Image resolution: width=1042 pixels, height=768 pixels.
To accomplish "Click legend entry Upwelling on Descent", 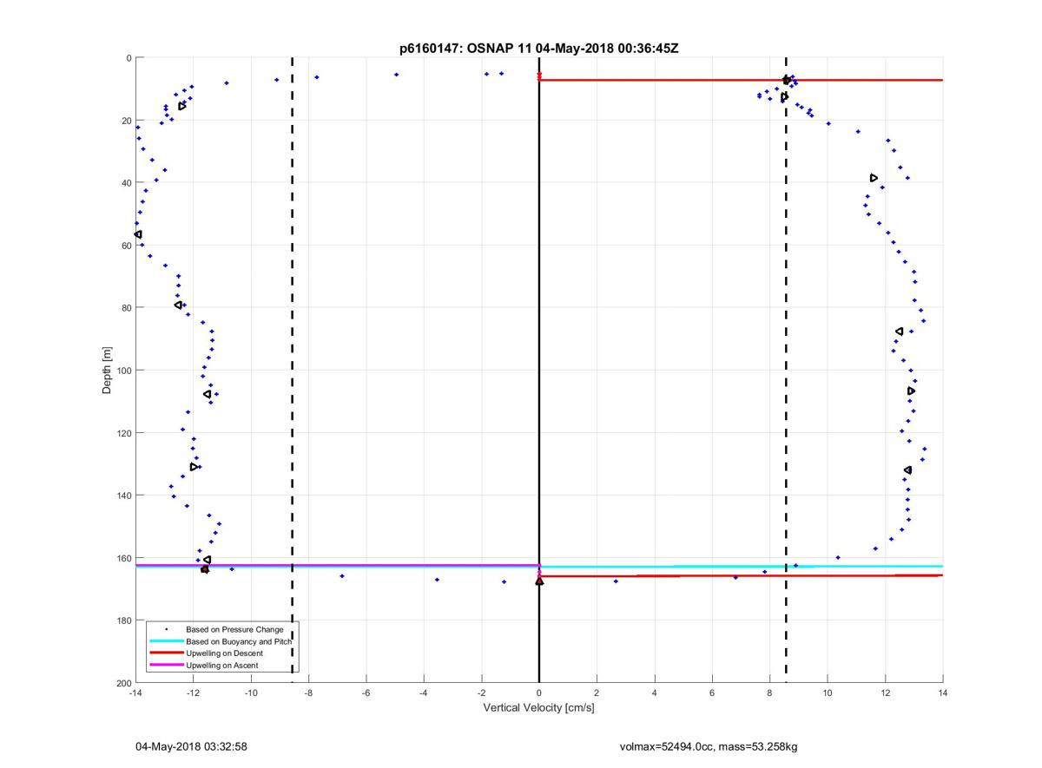I will coord(224,653).
